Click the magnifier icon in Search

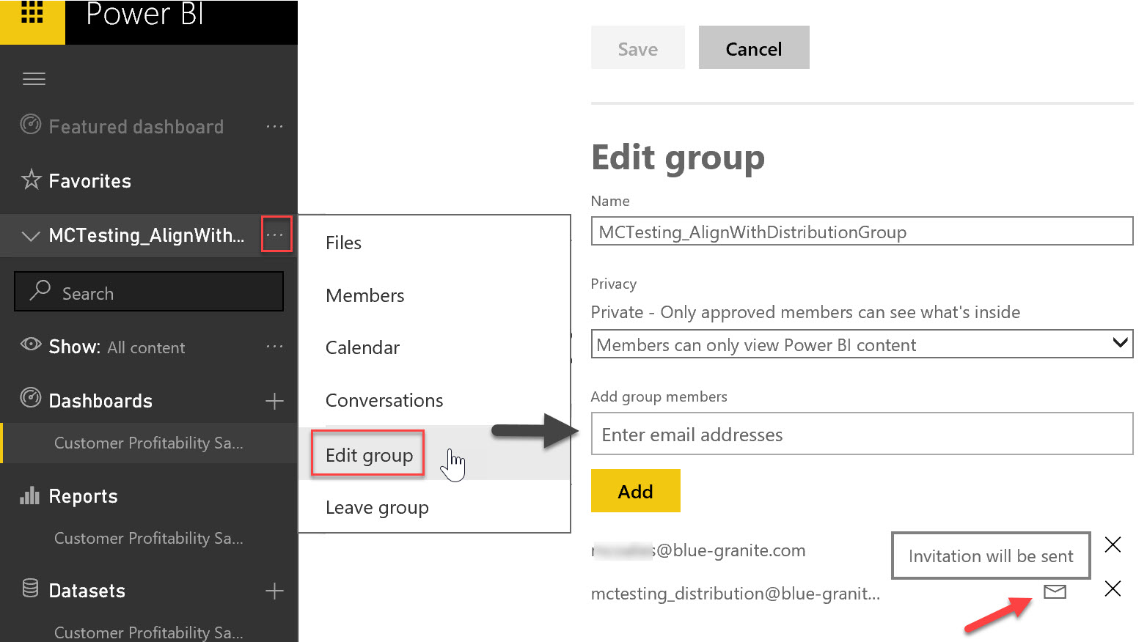pyautogui.click(x=40, y=290)
